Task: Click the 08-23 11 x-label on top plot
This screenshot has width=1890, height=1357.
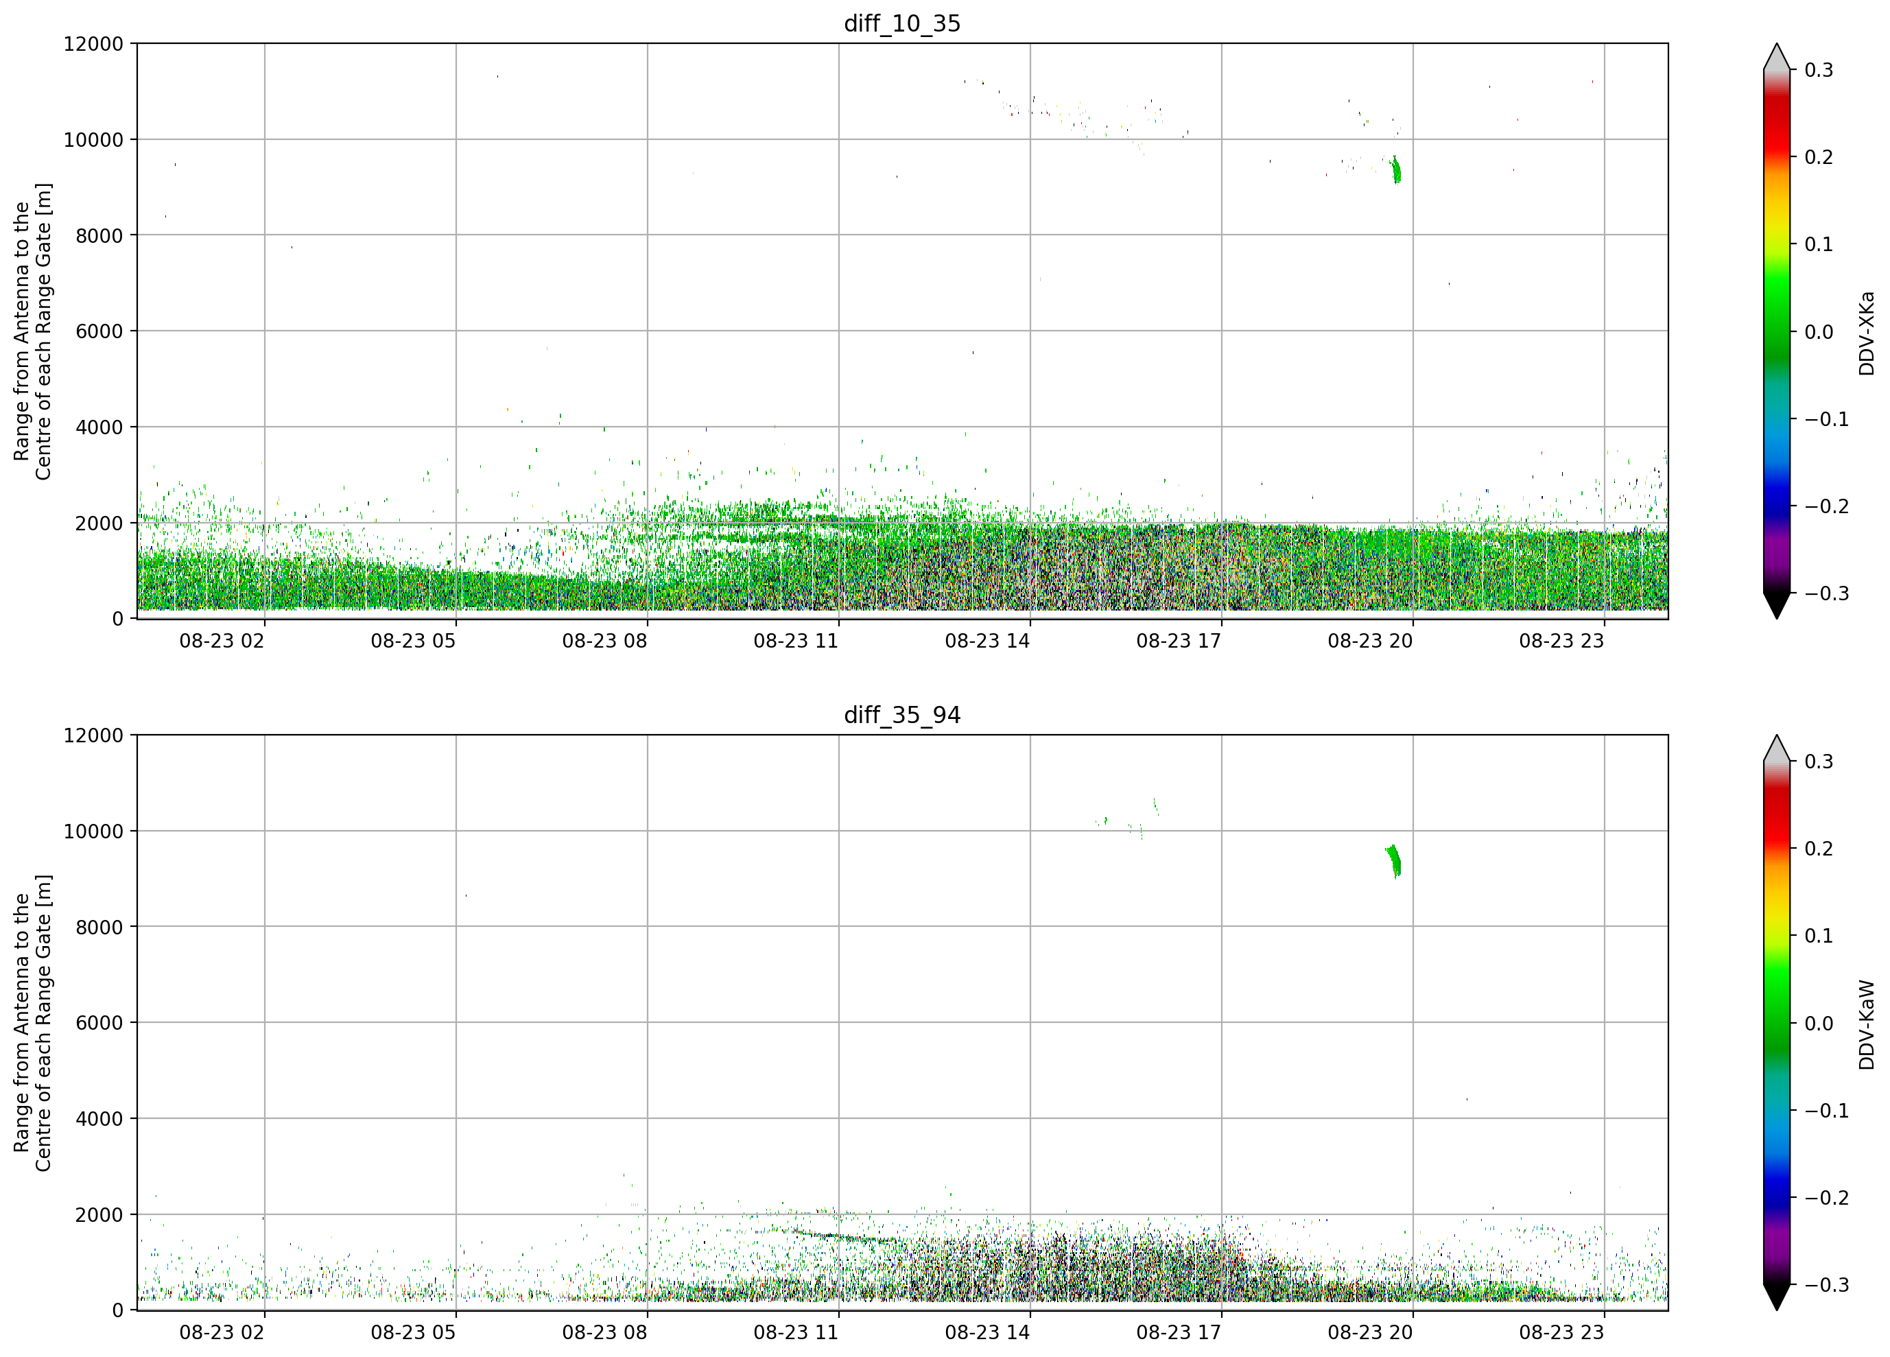Action: coord(796,641)
